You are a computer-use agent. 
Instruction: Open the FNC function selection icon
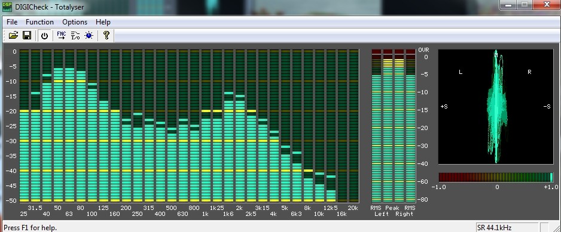(62, 35)
